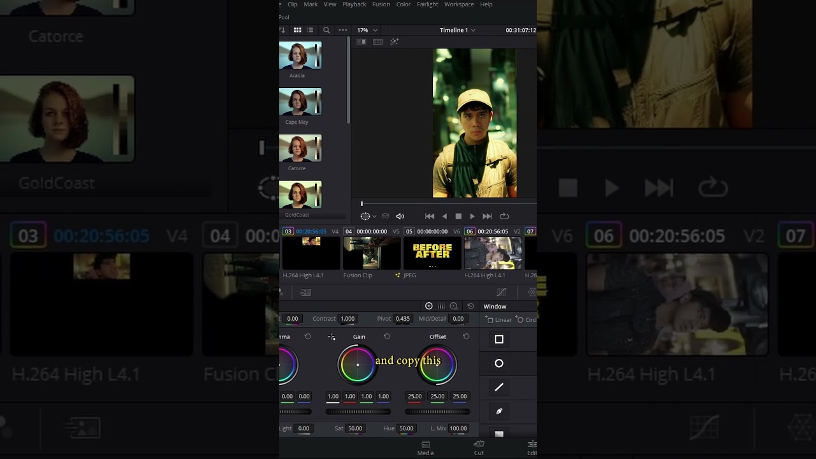This screenshot has width=816, height=459.
Task: Add a pen curve window
Action: click(499, 411)
